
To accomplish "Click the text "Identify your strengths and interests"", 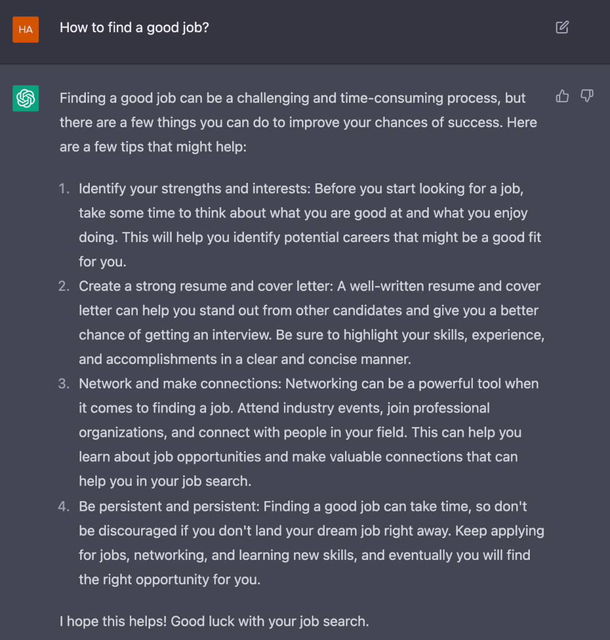I will [x=194, y=189].
